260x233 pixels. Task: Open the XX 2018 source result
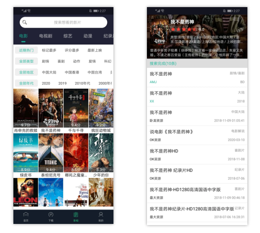(x=197, y=97)
